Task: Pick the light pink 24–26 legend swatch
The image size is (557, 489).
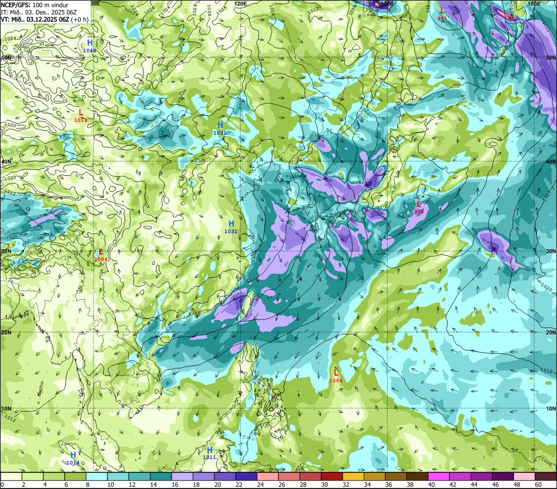Action: [x=268, y=476]
